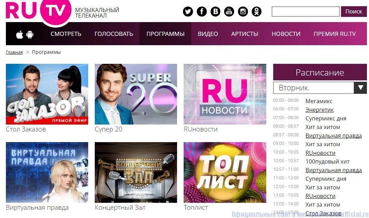Screen dimensions: 369x218
Task: Open the АРТИСТЫ menu item
Action: (245, 34)
